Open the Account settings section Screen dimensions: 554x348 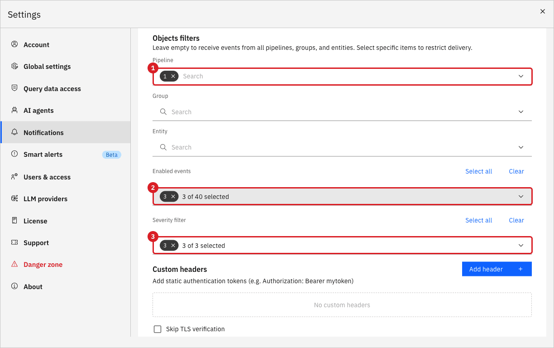pos(66,44)
